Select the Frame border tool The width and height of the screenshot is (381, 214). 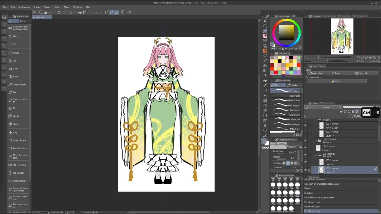[265, 116]
